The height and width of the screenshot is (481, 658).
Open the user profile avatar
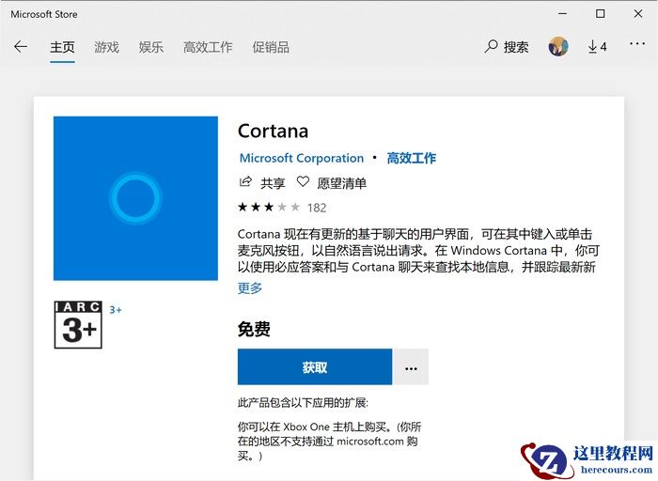click(x=558, y=47)
